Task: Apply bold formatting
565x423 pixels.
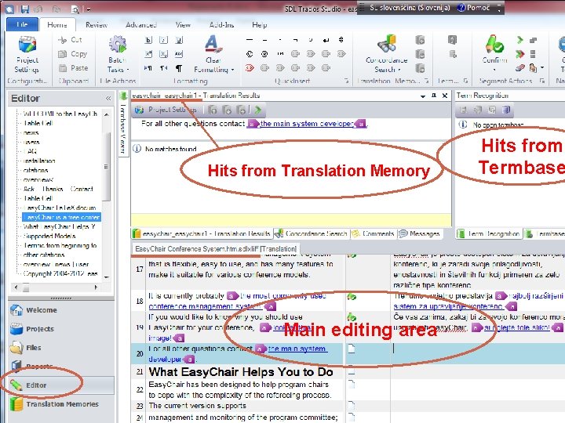Action: (148, 40)
